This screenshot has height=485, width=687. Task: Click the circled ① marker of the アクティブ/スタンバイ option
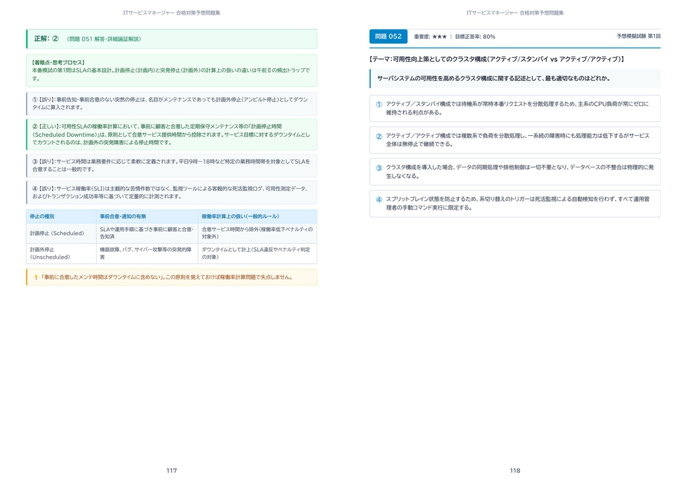tap(379, 105)
